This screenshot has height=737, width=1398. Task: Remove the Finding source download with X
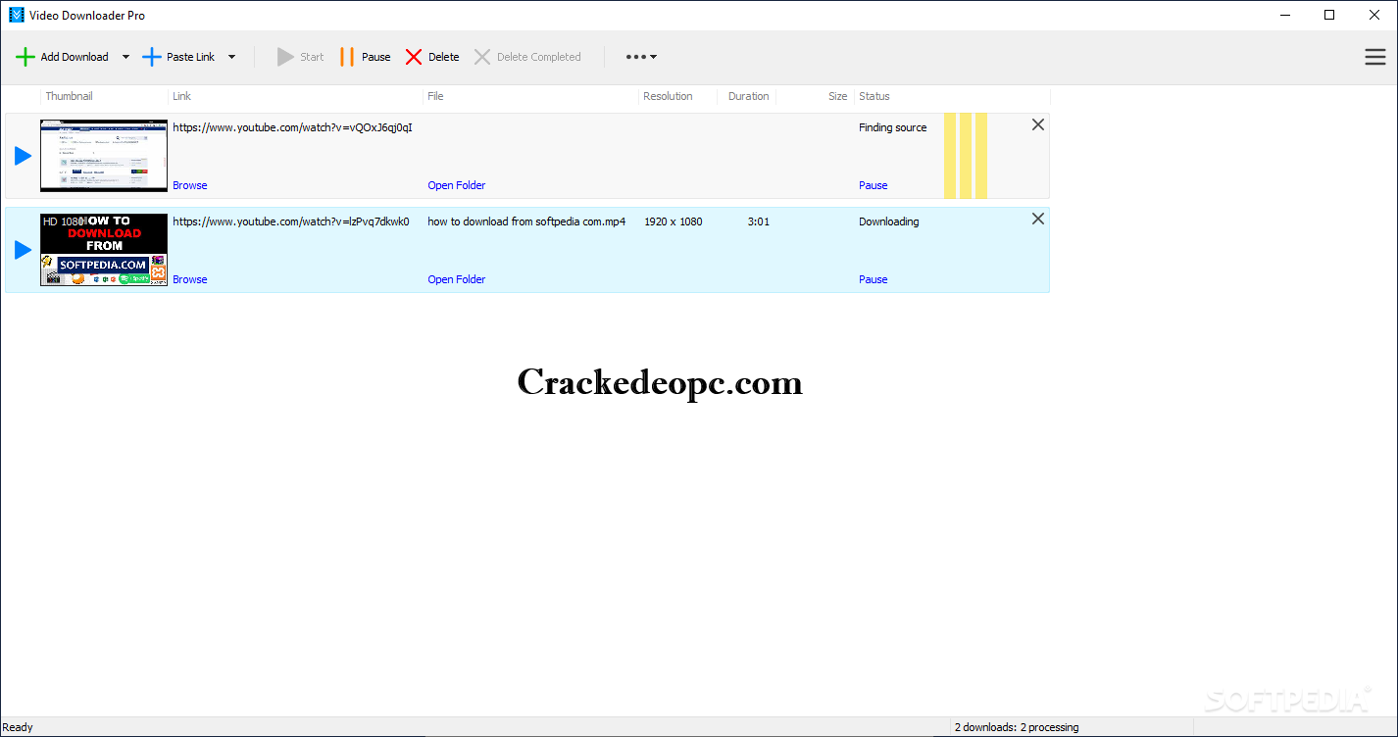tap(1038, 124)
